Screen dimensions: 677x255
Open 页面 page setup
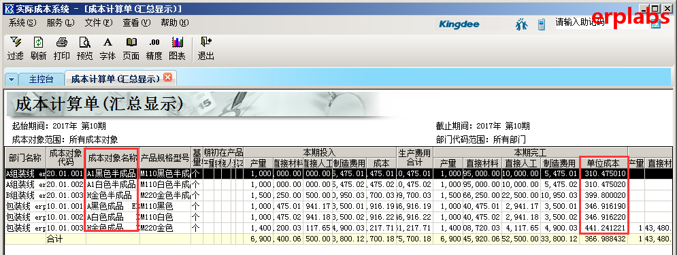(x=131, y=48)
